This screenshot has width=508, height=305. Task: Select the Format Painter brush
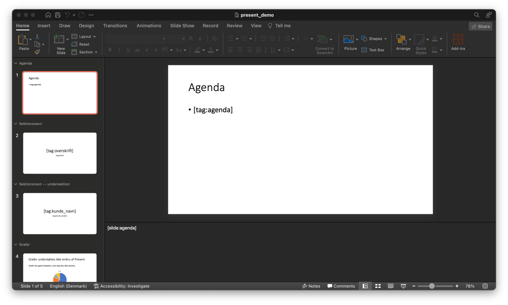point(37,52)
